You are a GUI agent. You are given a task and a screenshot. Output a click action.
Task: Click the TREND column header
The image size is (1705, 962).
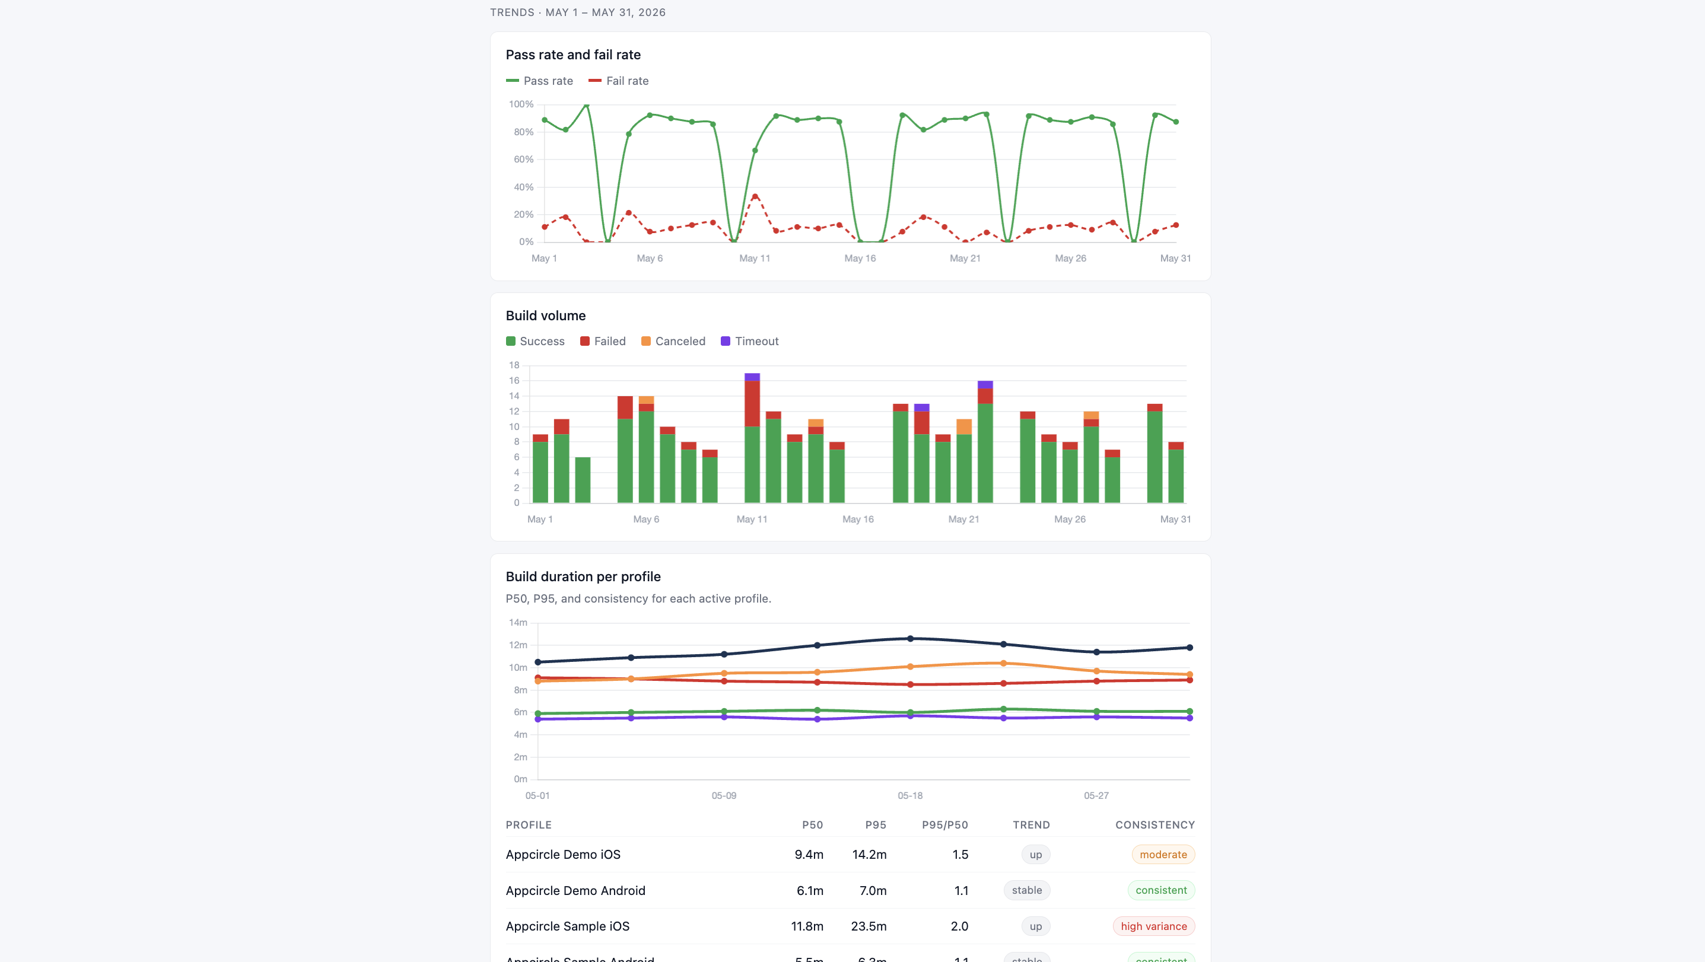[1031, 825]
